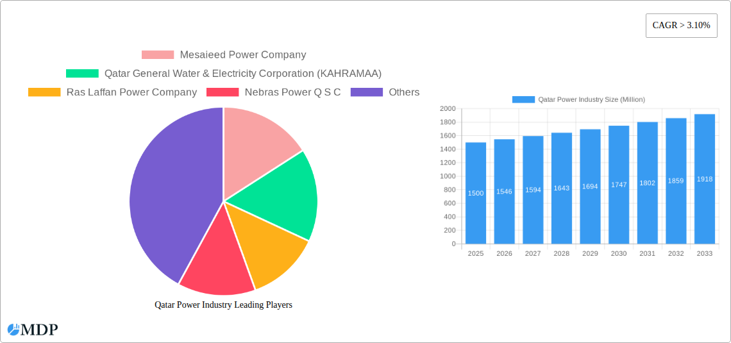
Task: Toggle the Mesaieed Power Company legend label
Action: (x=243, y=55)
